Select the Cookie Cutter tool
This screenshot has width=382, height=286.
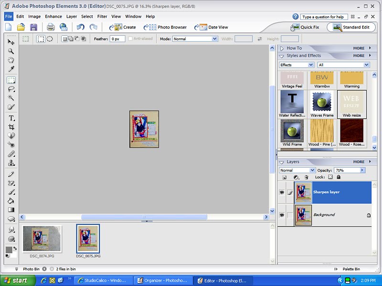11,136
